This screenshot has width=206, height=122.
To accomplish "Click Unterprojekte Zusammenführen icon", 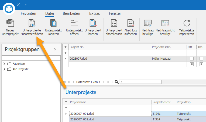I will [32, 23].
